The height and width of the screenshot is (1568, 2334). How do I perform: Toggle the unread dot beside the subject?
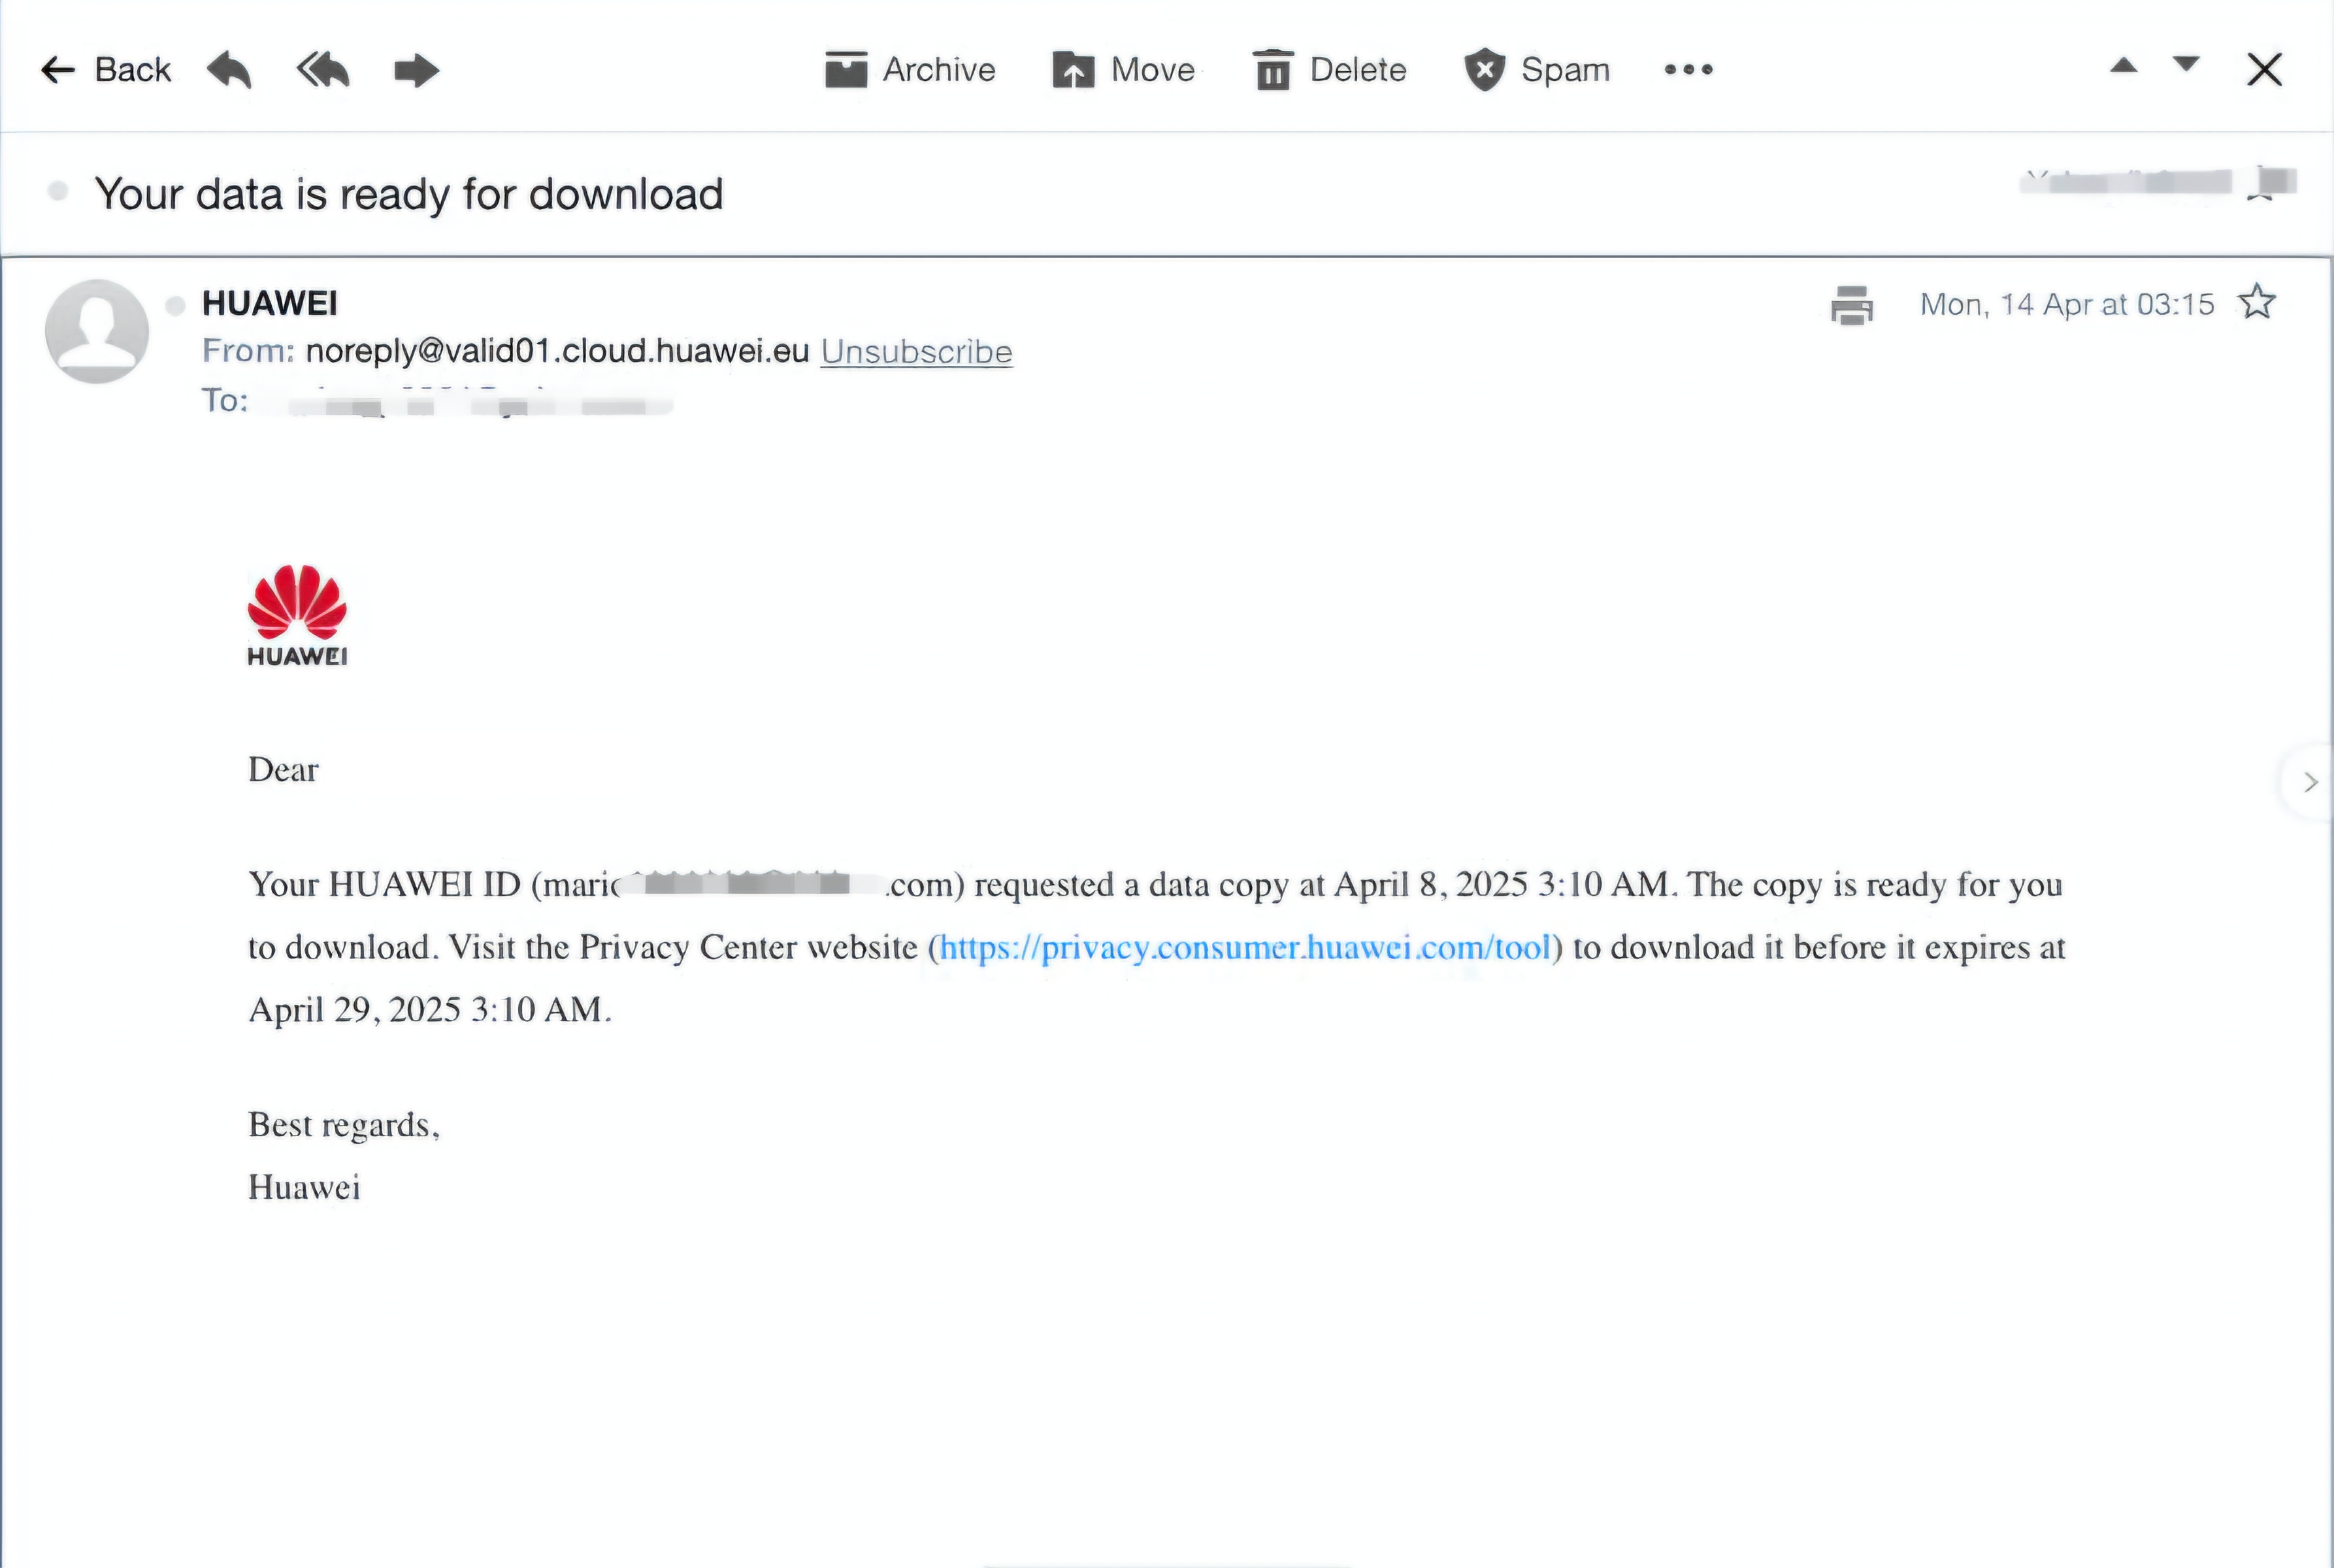(58, 191)
